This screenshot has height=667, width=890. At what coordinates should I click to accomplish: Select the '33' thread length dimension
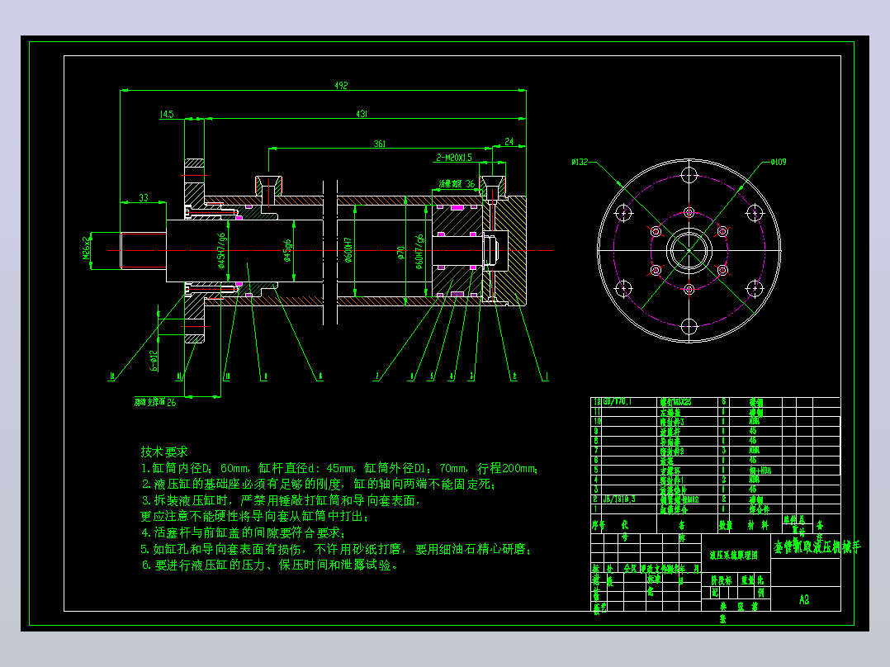(144, 198)
